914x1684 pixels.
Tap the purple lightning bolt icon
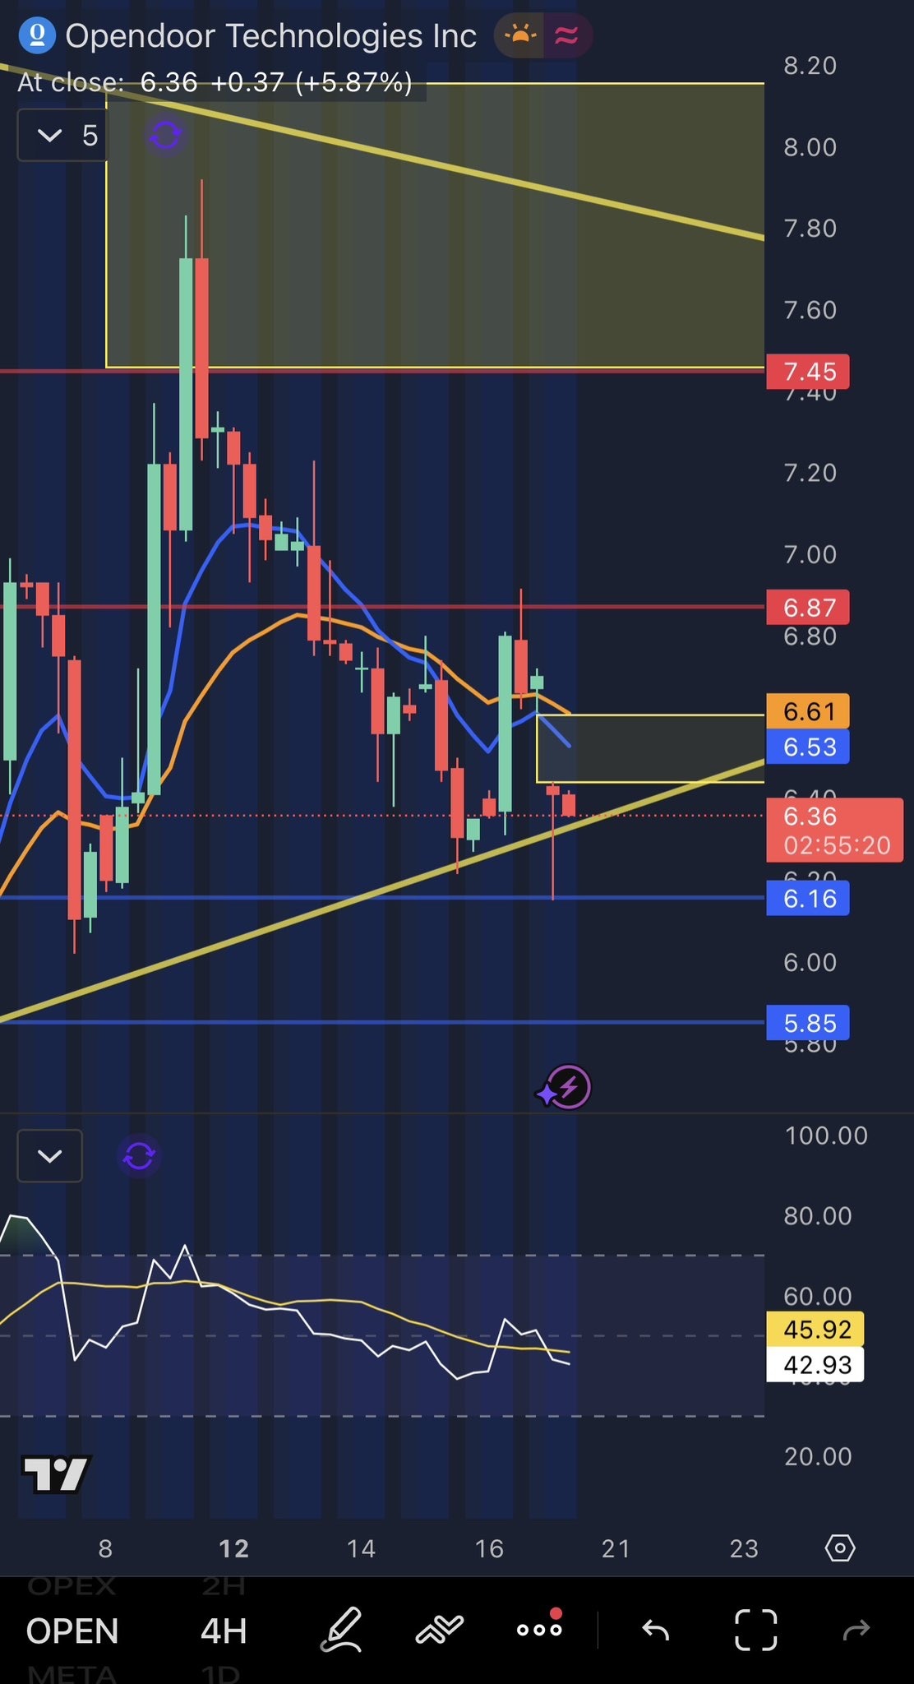567,1087
